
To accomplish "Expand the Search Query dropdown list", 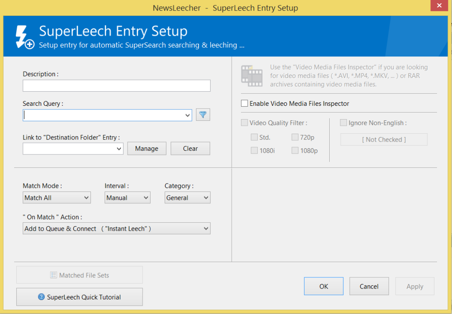I will click(x=188, y=115).
